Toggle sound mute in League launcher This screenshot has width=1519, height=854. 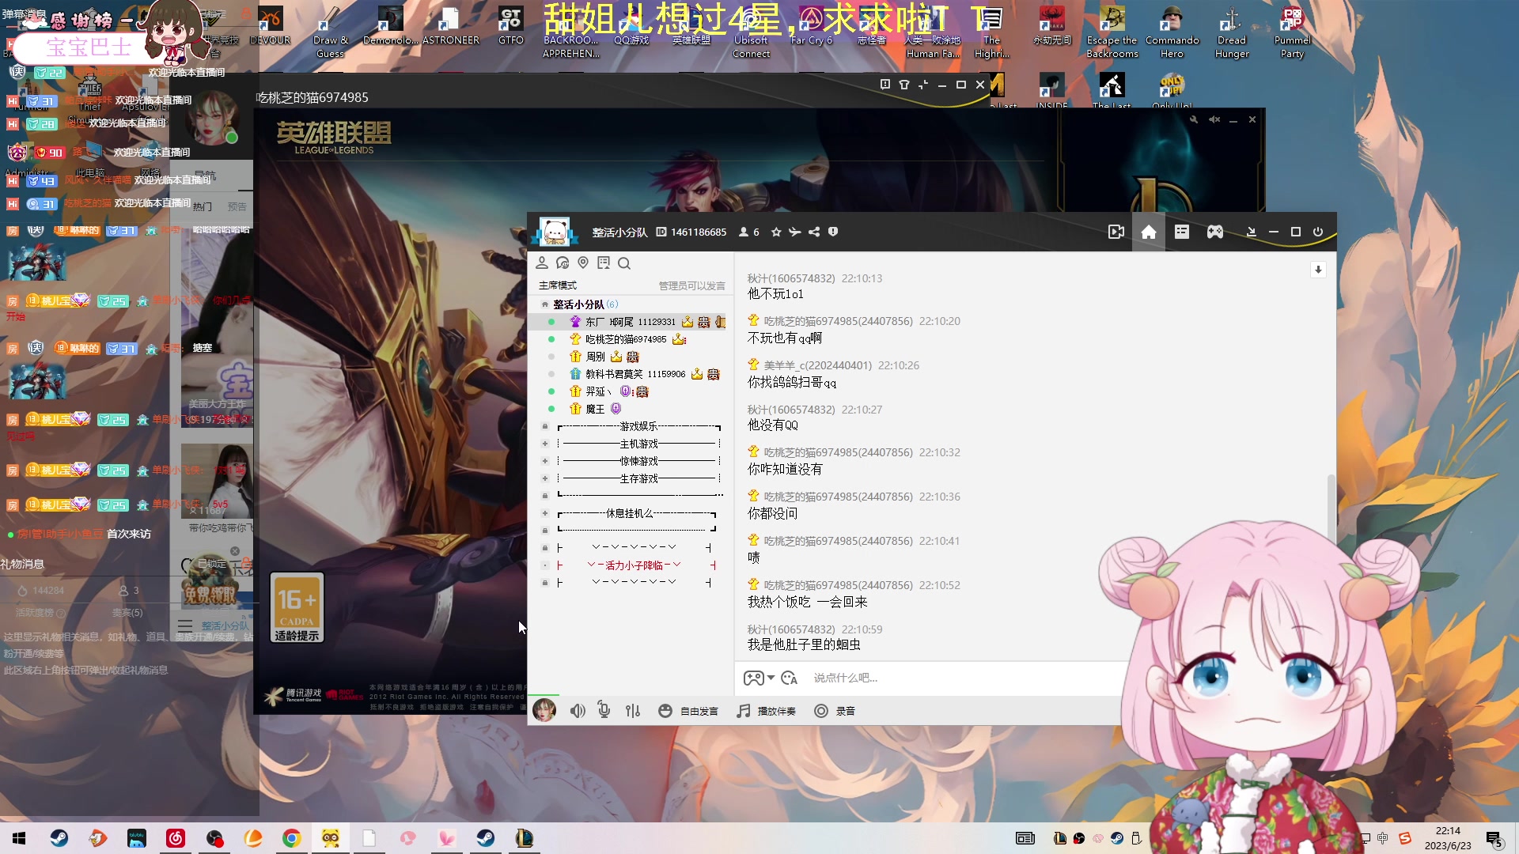(1214, 119)
